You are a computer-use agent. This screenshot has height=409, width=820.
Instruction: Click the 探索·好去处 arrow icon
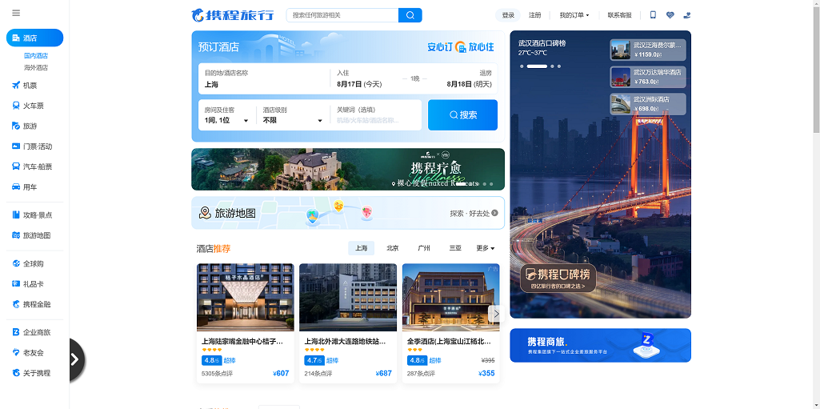point(494,213)
